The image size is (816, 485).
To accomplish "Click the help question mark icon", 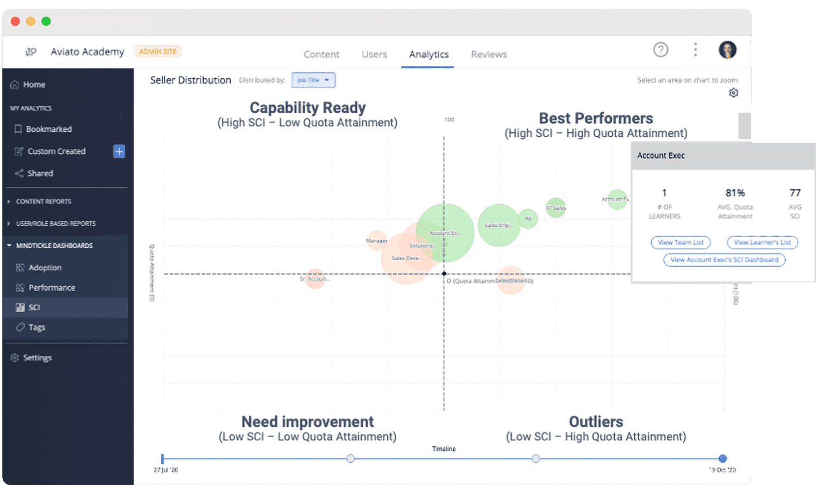I will pyautogui.click(x=660, y=50).
